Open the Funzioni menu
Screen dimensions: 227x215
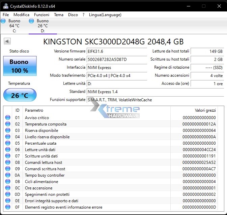(x=41, y=15)
